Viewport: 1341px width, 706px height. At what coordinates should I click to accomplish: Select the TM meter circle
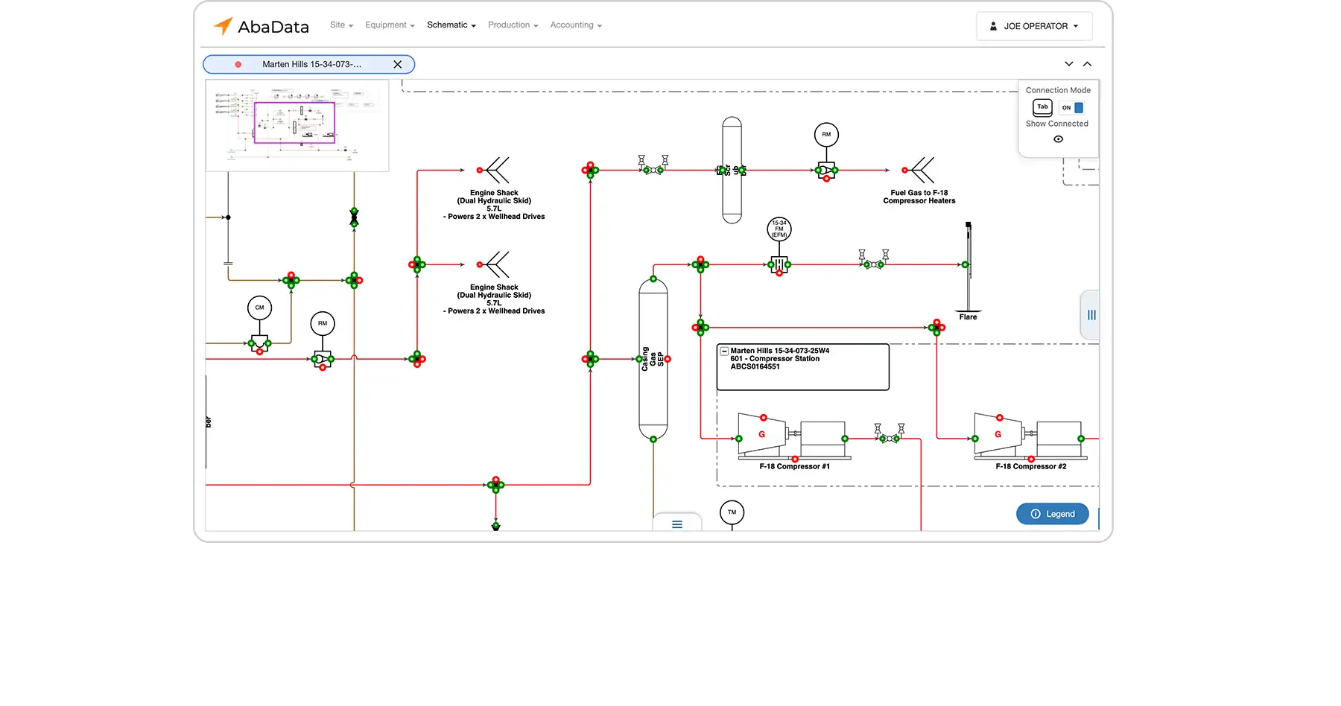point(732,512)
